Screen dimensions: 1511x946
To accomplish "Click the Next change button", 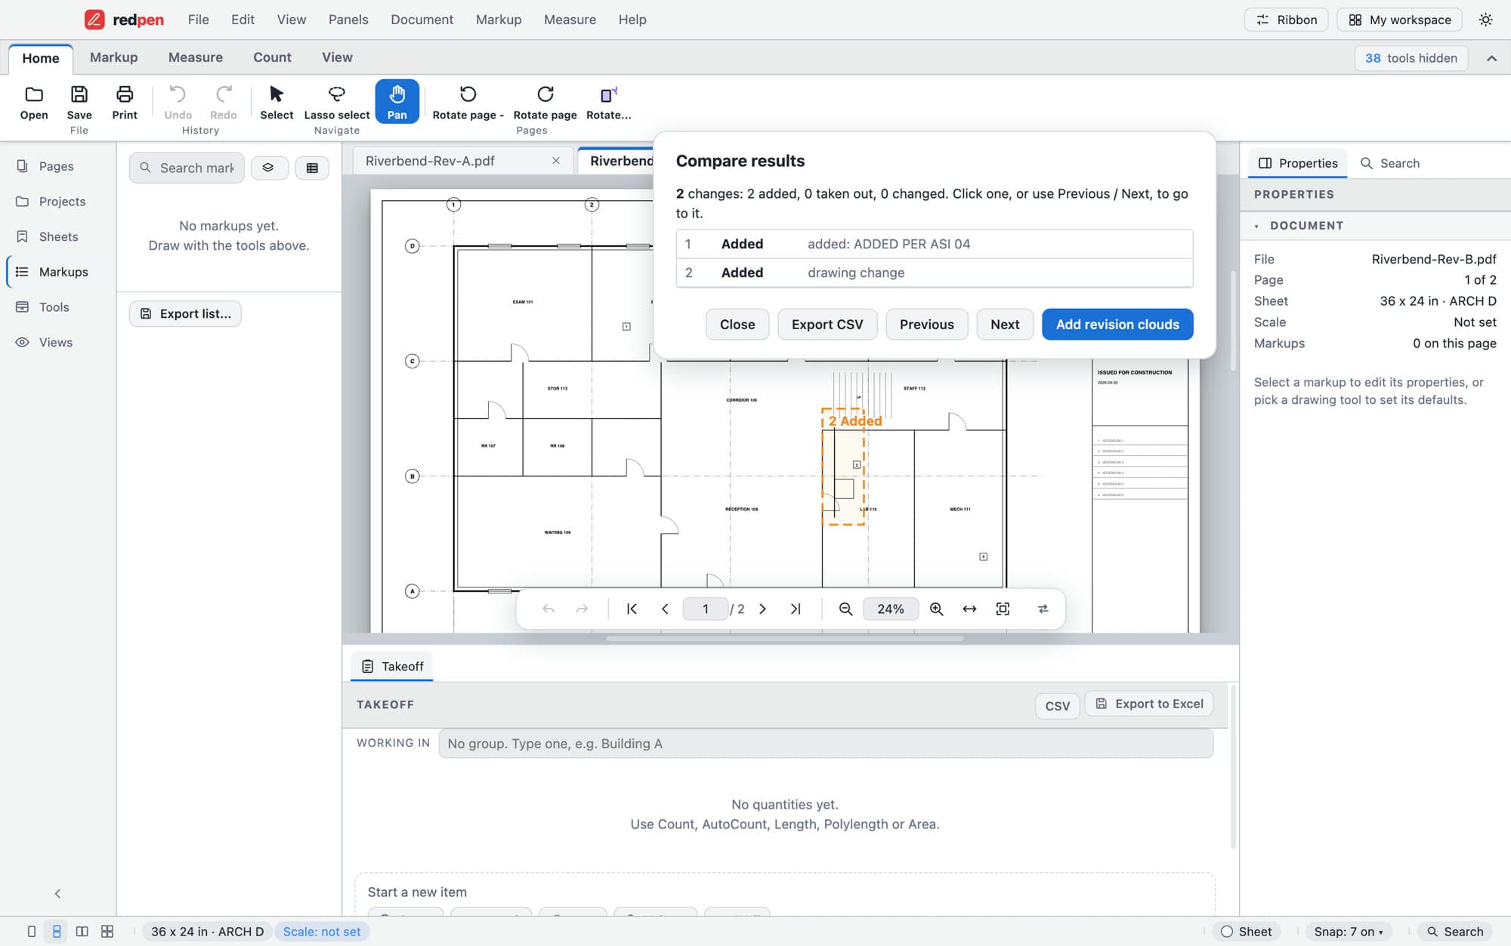I will tap(1005, 325).
